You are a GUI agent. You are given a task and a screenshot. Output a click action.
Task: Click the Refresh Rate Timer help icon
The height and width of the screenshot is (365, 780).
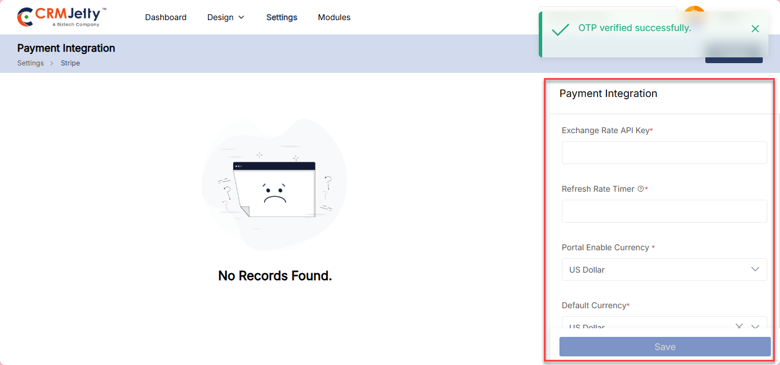640,189
